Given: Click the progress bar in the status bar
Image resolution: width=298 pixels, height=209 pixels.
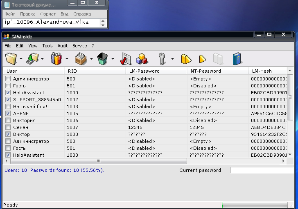Looking at the screenshot, I should click(x=255, y=205).
